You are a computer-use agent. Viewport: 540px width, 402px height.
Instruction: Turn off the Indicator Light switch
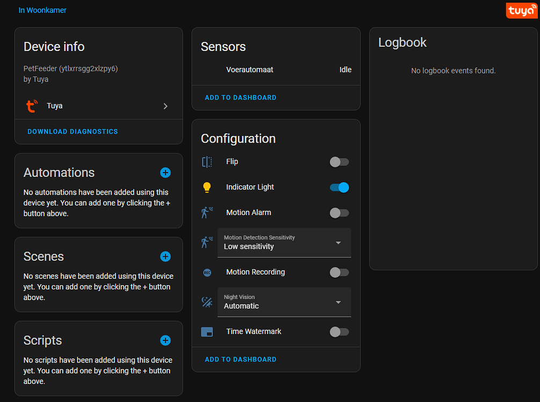pyautogui.click(x=339, y=188)
